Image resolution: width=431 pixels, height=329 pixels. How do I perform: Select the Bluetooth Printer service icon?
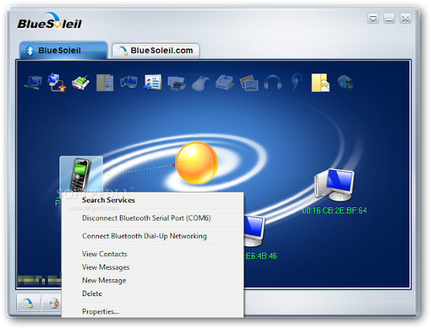click(x=176, y=83)
